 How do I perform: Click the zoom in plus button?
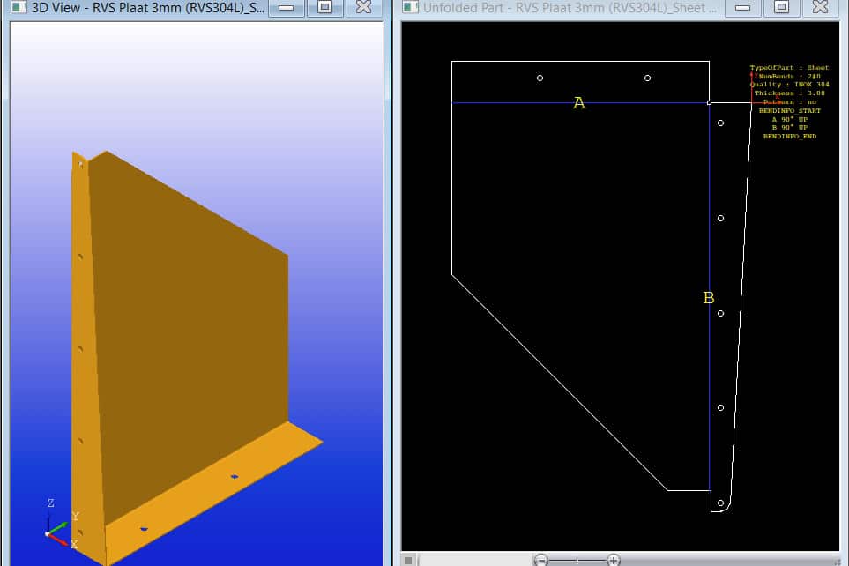tap(614, 560)
